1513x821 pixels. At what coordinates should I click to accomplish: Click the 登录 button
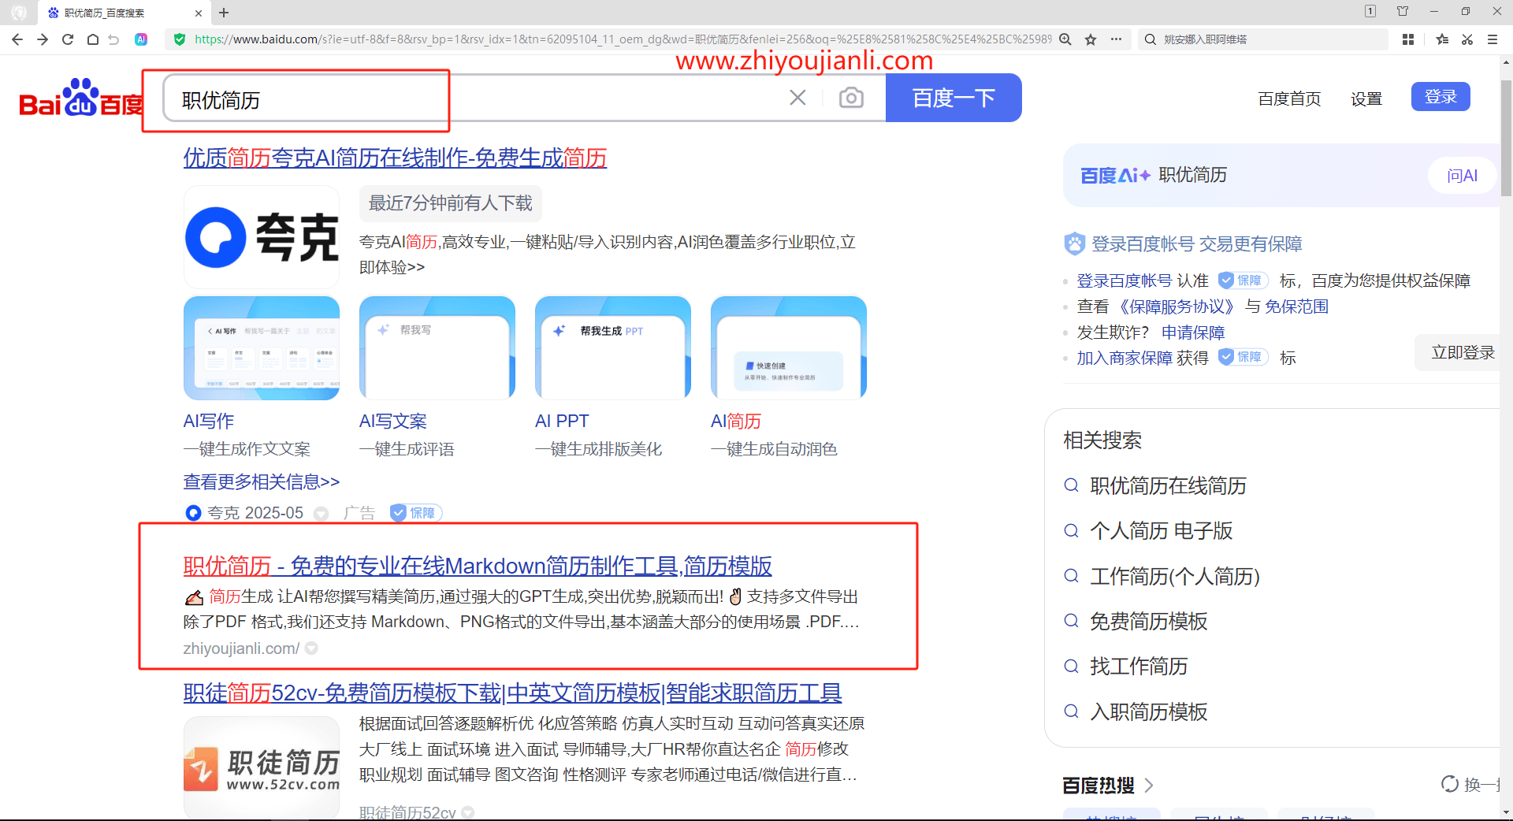pyautogui.click(x=1441, y=96)
